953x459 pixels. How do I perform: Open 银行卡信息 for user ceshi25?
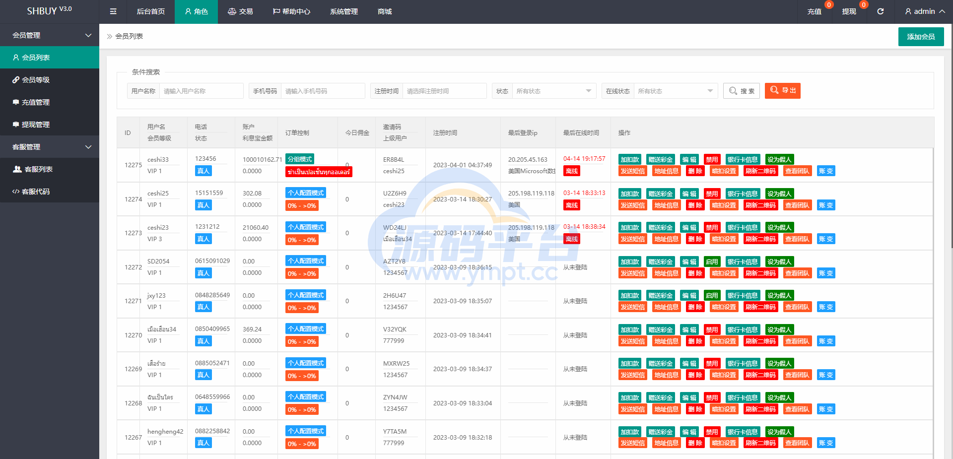point(743,194)
